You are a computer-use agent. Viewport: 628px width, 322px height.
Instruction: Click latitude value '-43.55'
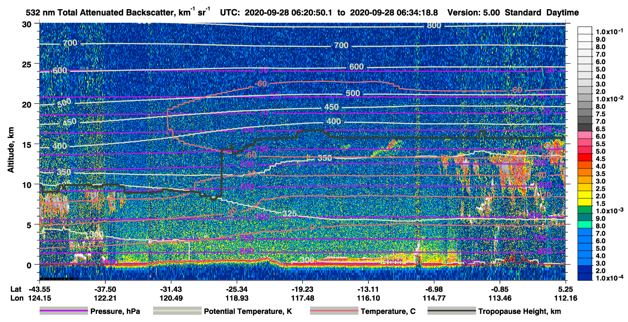coord(39,289)
